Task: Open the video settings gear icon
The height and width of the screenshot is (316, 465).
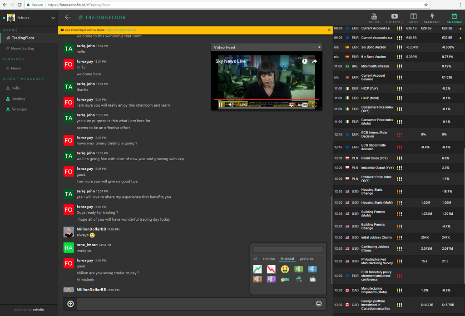Action: pos(292,104)
